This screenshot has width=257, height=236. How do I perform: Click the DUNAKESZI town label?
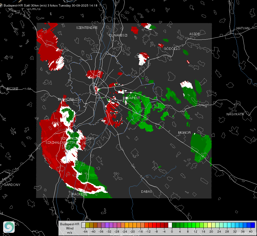click(x=118, y=35)
